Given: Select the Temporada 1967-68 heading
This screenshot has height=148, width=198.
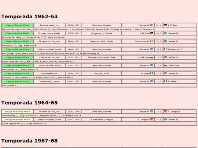Looking at the screenshot, I should [x=29, y=141].
